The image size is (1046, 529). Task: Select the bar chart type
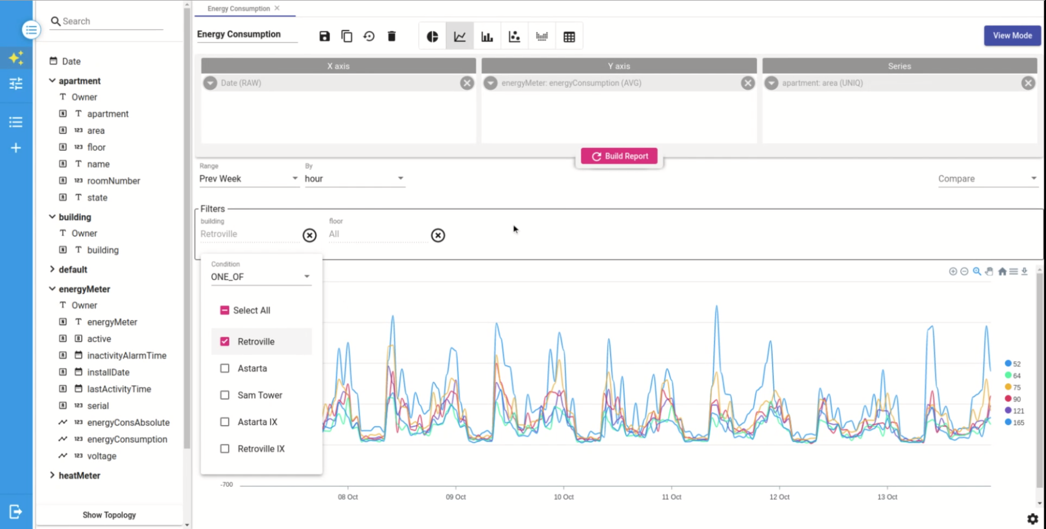coord(487,37)
